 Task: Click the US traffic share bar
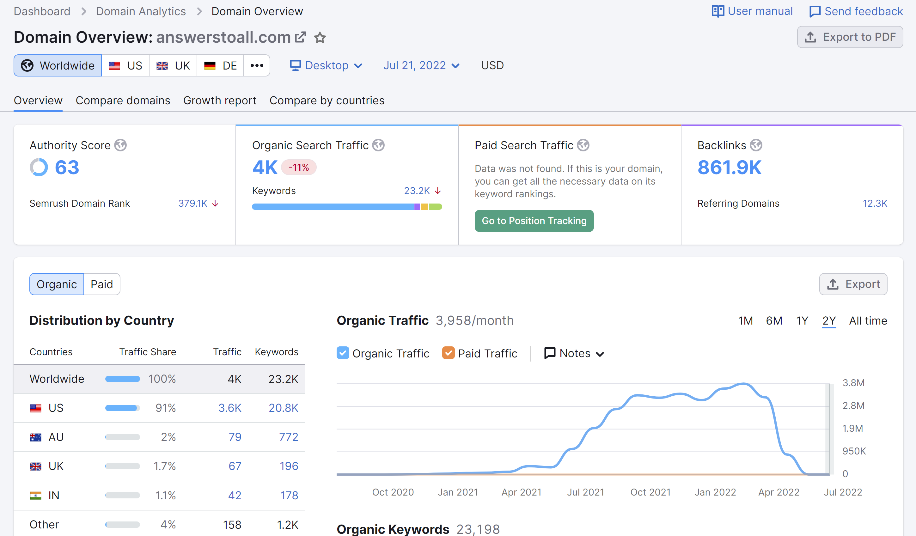coord(123,408)
